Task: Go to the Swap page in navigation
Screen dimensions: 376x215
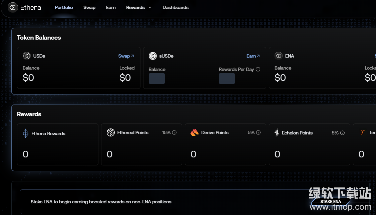Action: pos(89,7)
